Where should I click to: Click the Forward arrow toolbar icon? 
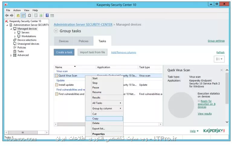point(11,15)
